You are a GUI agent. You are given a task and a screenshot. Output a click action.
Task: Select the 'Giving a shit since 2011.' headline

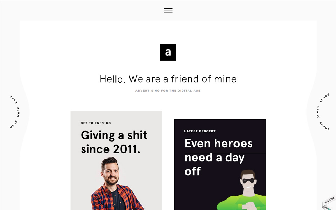(x=114, y=142)
